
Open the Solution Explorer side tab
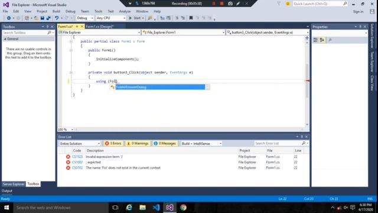372,35
